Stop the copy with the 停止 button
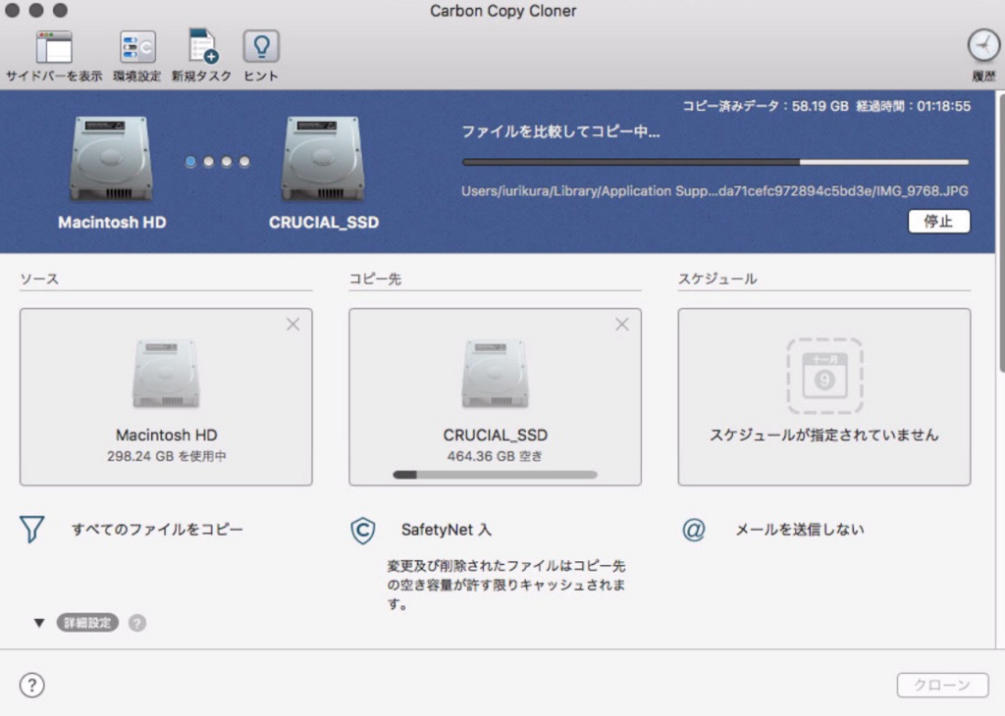 (x=938, y=222)
